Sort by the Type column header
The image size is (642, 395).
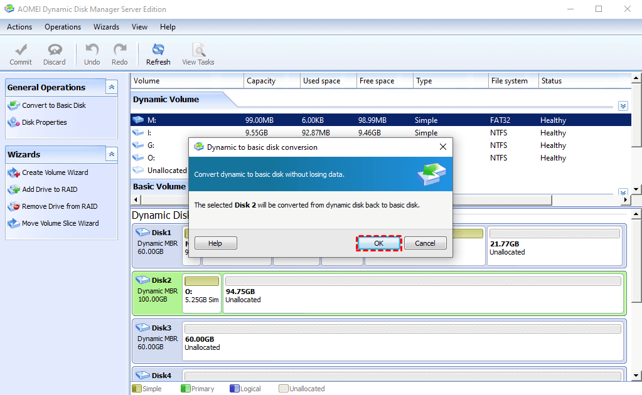point(451,81)
